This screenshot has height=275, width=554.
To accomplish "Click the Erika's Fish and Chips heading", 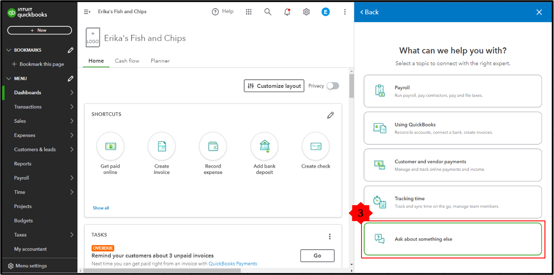I will click(x=145, y=38).
